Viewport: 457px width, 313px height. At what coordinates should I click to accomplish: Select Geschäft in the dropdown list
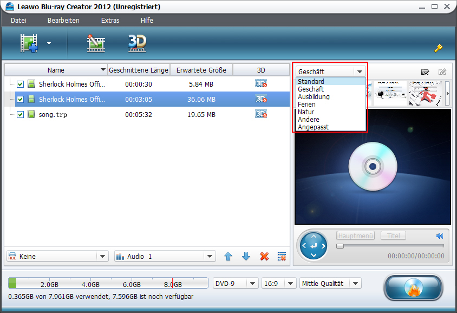click(330, 89)
